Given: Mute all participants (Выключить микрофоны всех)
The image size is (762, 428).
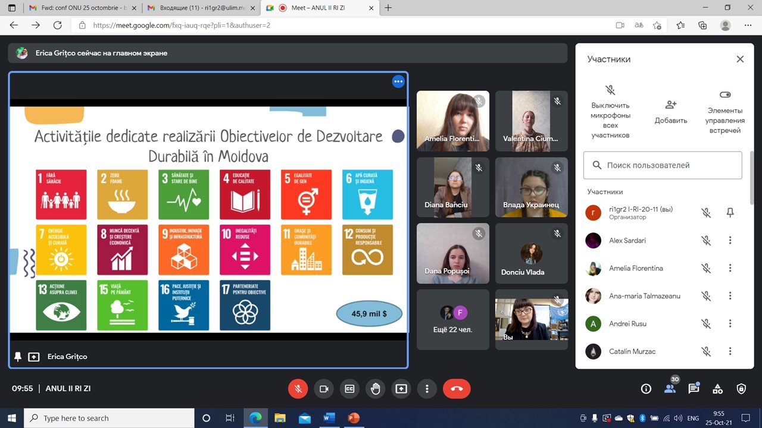Looking at the screenshot, I should [610, 111].
